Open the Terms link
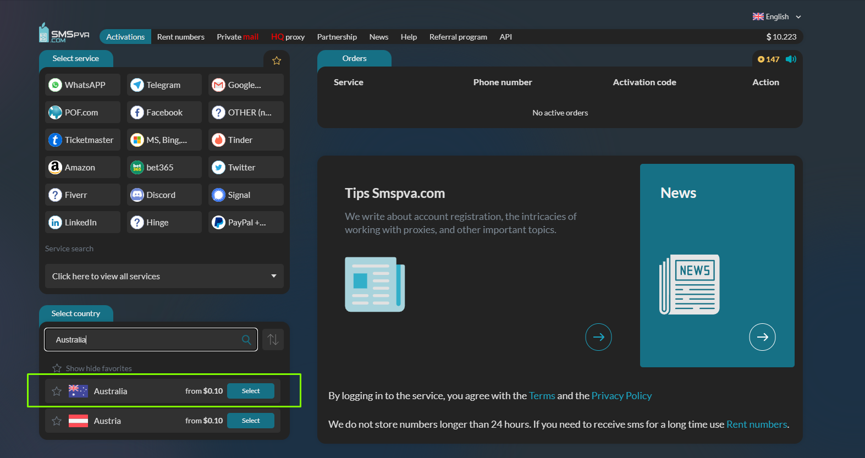865x458 pixels. click(542, 396)
